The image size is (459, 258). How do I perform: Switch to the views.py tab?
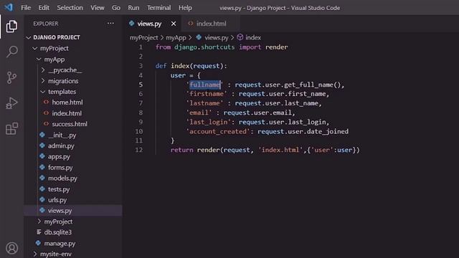[x=149, y=24]
